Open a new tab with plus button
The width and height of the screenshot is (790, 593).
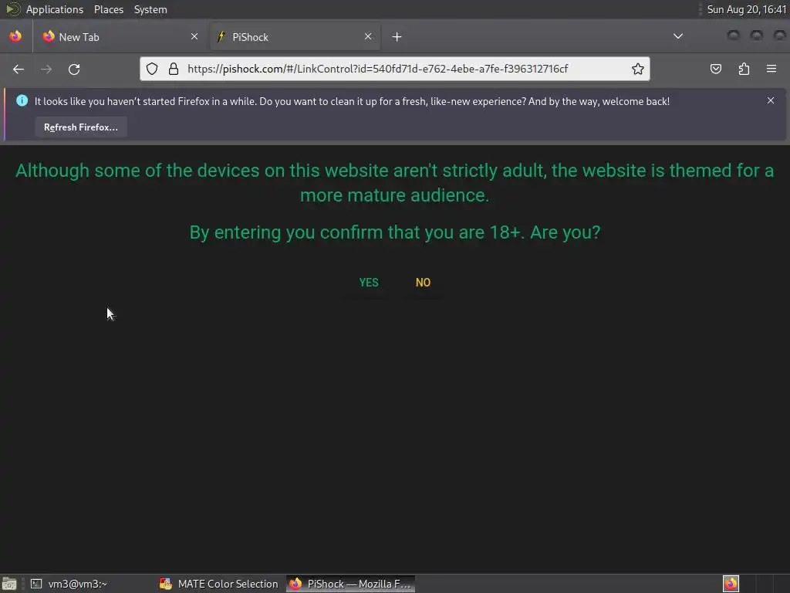point(397,37)
